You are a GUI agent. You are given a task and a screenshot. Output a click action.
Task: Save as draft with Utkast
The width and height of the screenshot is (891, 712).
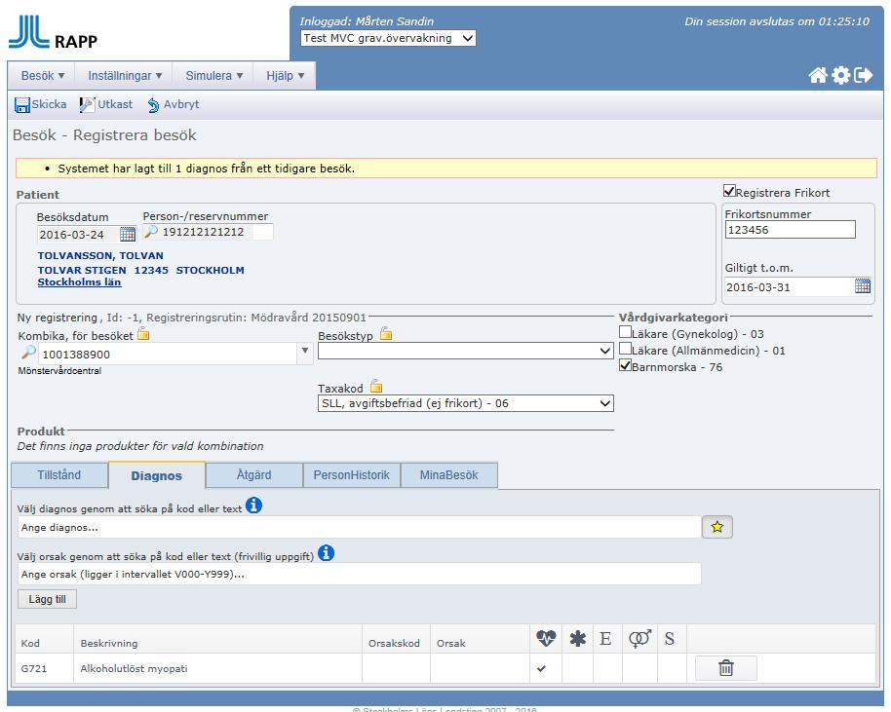107,104
